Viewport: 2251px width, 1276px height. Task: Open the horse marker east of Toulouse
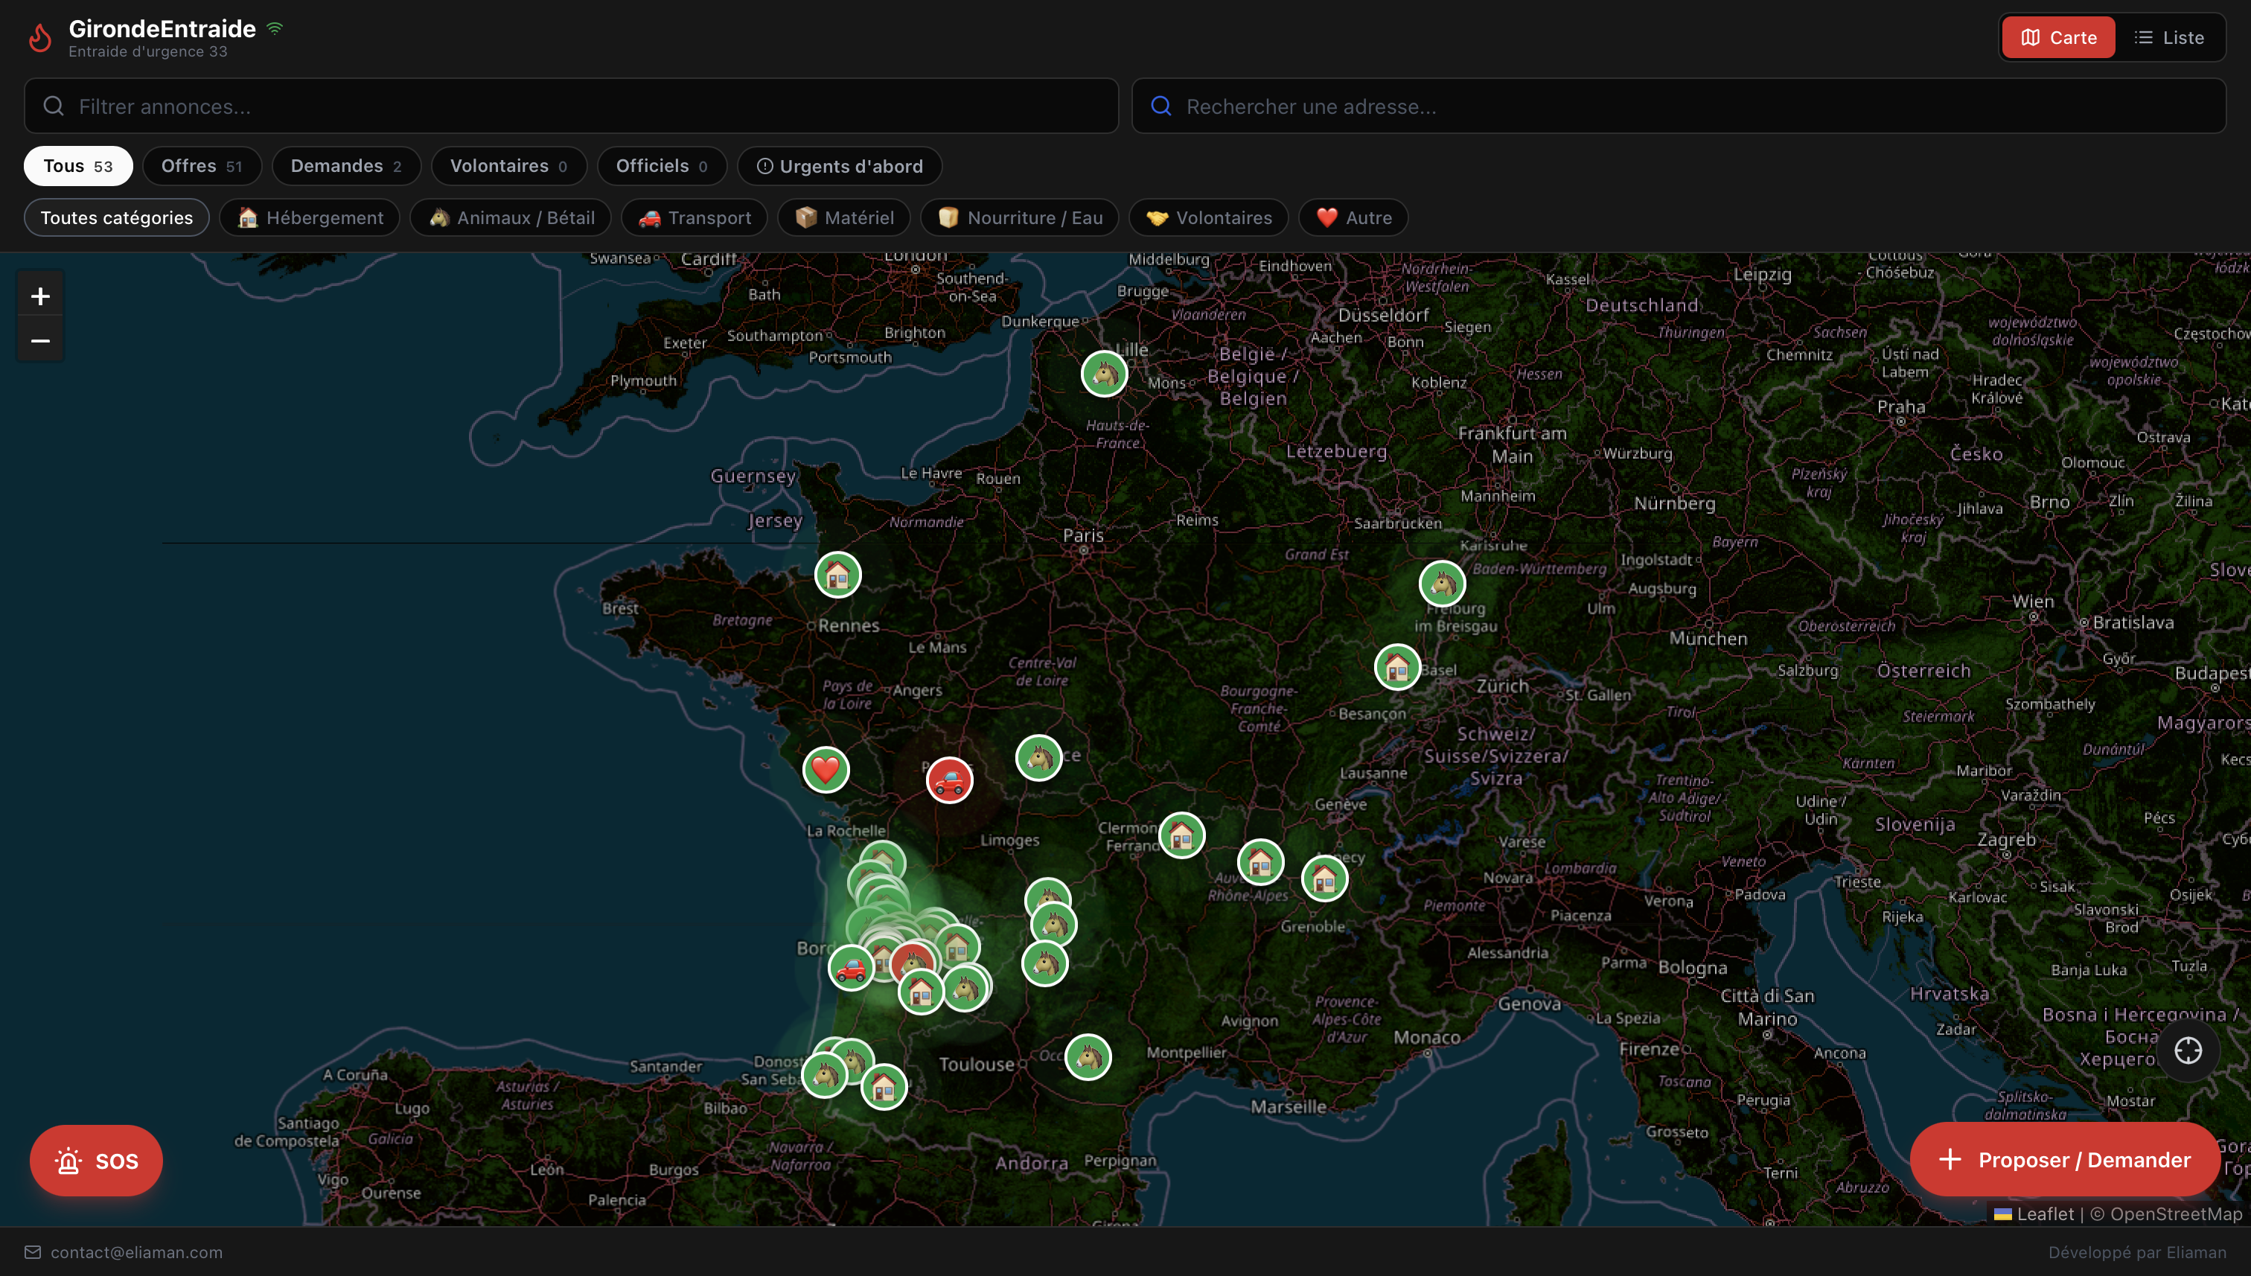(1088, 1057)
